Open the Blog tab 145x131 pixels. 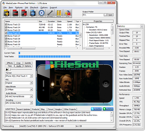pos(43,109)
